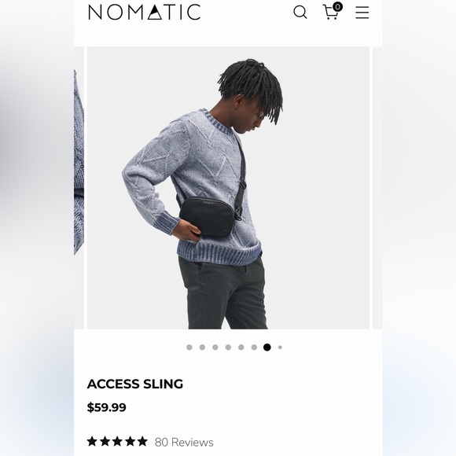Select the sixth carousel dot
Screen dimensions: 456x456
[x=254, y=348]
